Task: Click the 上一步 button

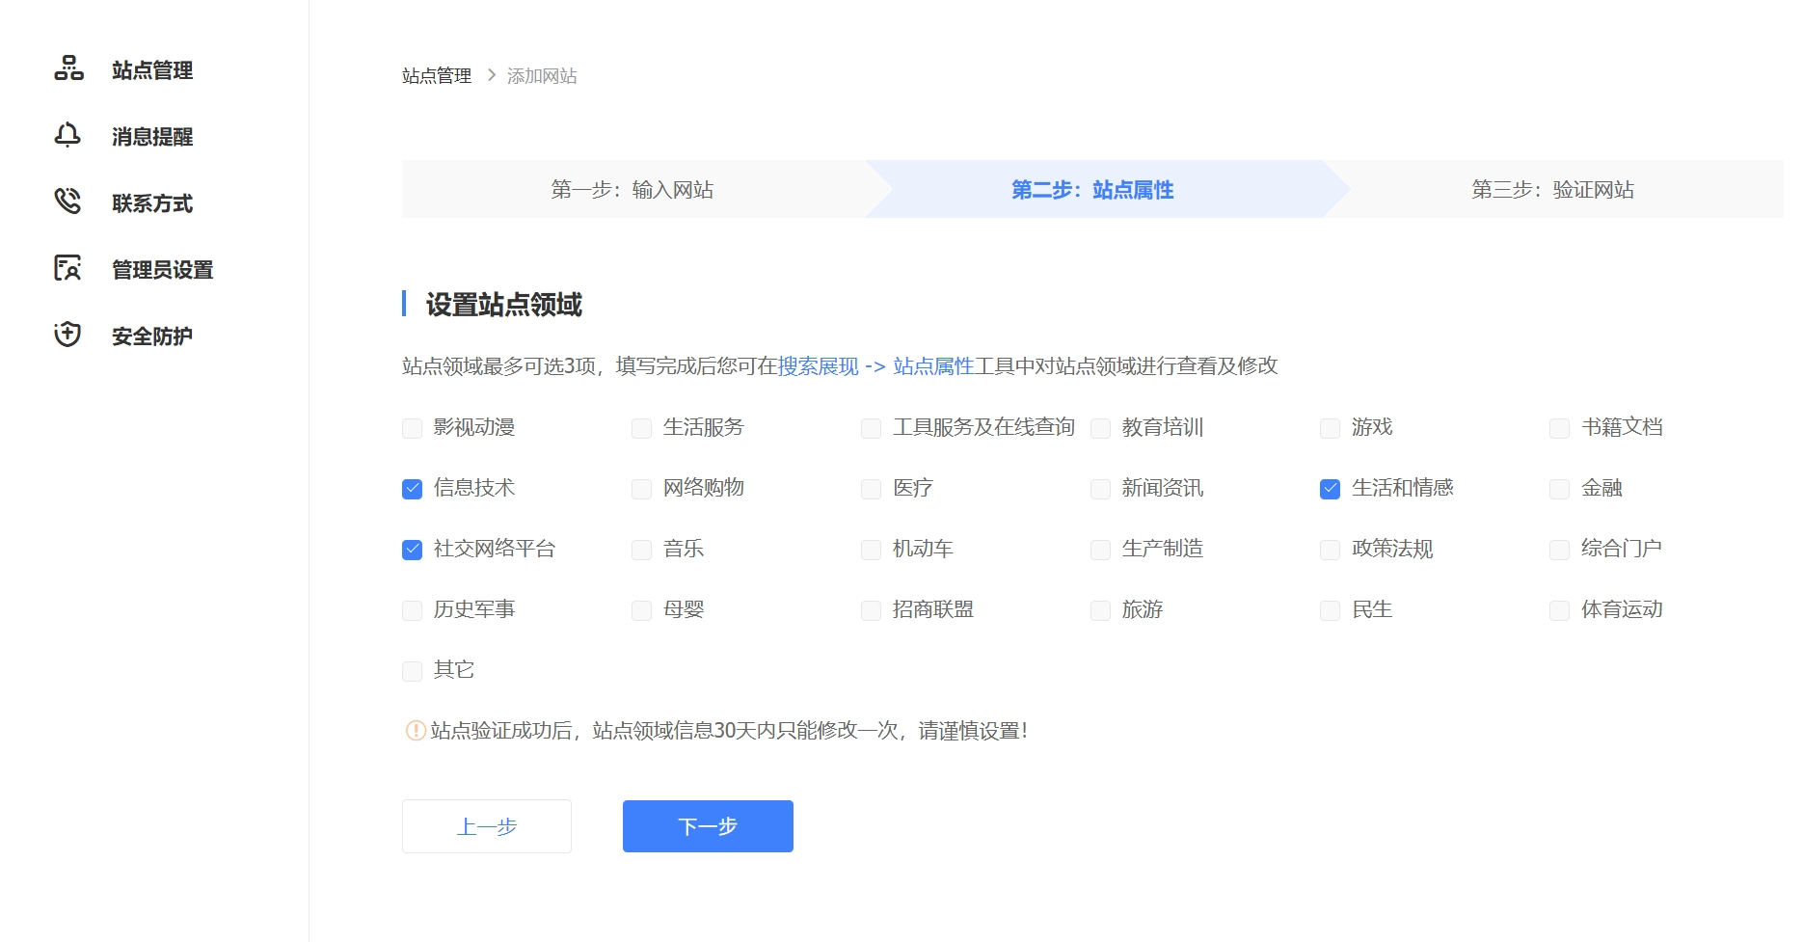Action: 487,826
